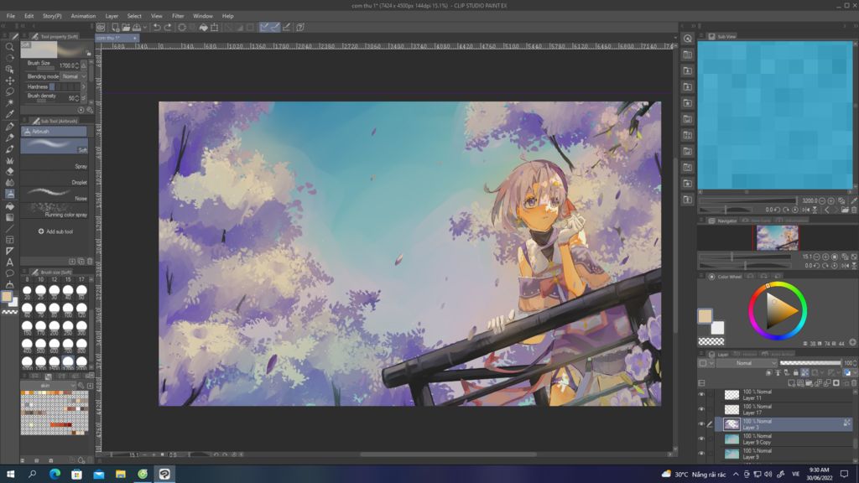Select the Auto select magic wand tool
Screen dimensions: 859x483
pyautogui.click(x=9, y=103)
